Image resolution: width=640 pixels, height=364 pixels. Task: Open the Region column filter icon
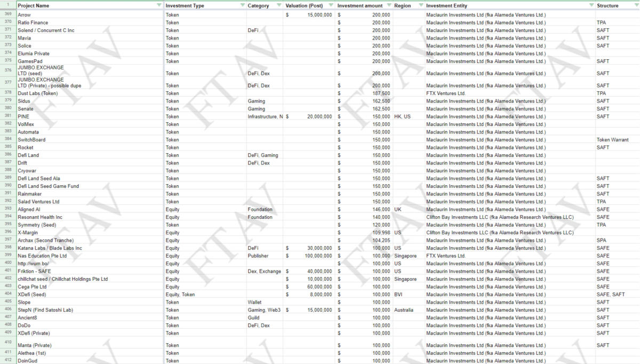(421, 5)
